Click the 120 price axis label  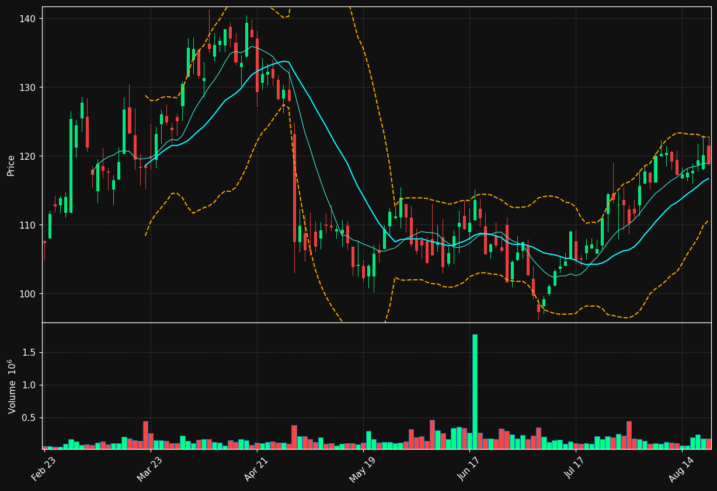tap(27, 156)
